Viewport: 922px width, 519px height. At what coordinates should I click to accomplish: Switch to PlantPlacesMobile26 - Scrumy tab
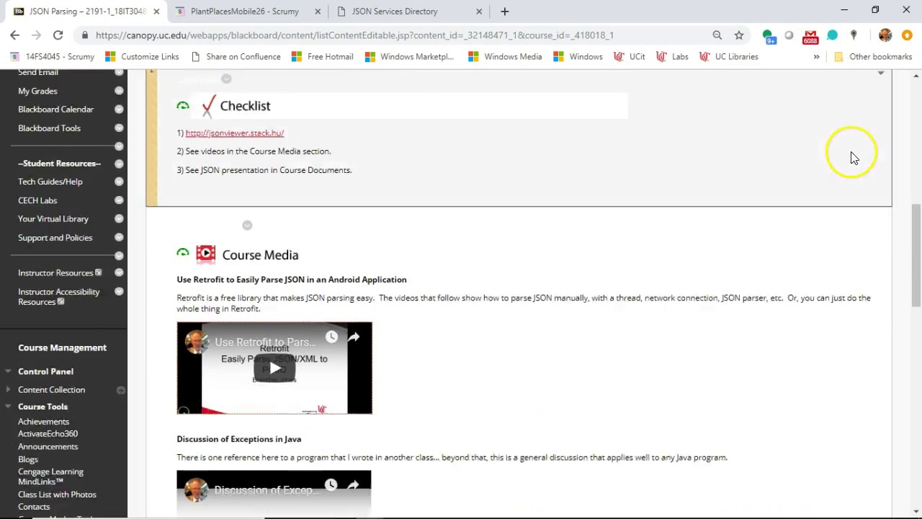click(x=246, y=12)
